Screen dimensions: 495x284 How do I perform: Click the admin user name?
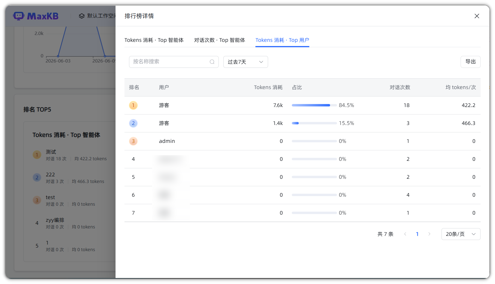pos(167,141)
